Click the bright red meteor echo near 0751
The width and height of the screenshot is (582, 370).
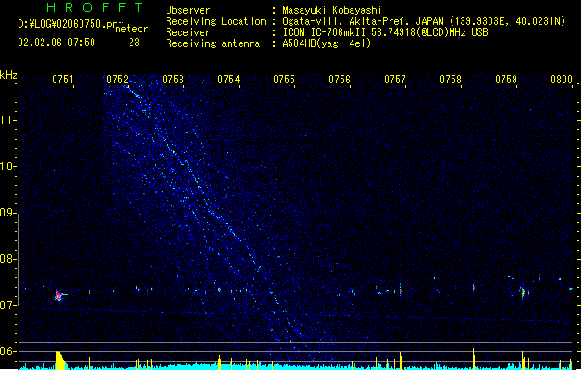[58, 295]
